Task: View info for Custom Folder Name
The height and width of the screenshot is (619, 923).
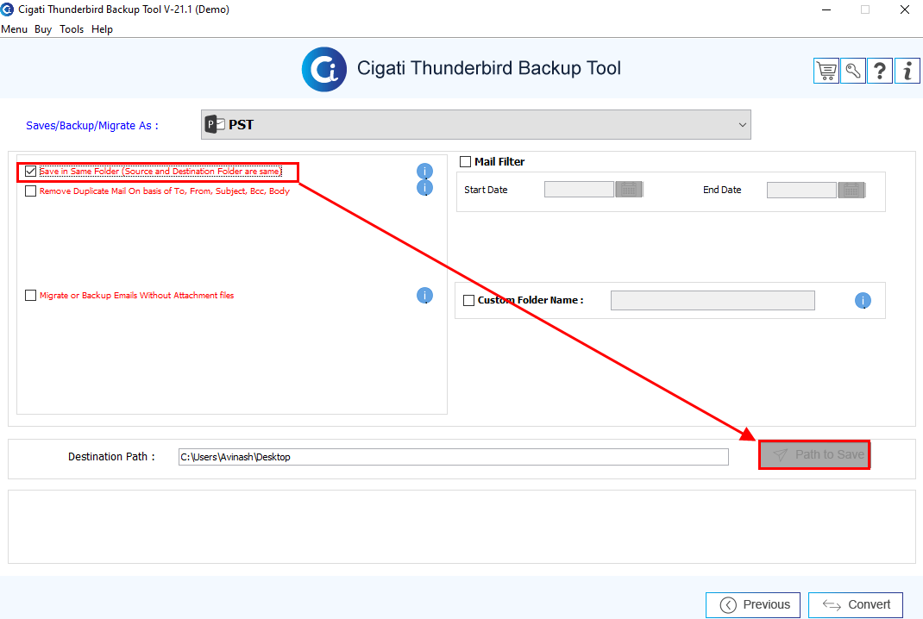Action: click(863, 301)
